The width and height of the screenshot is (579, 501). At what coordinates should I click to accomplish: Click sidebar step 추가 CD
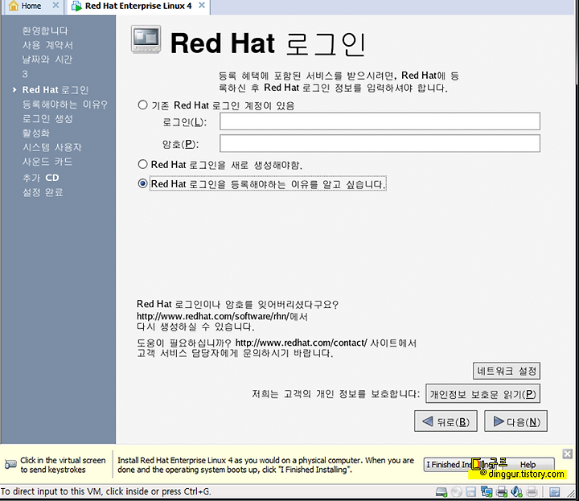point(41,178)
